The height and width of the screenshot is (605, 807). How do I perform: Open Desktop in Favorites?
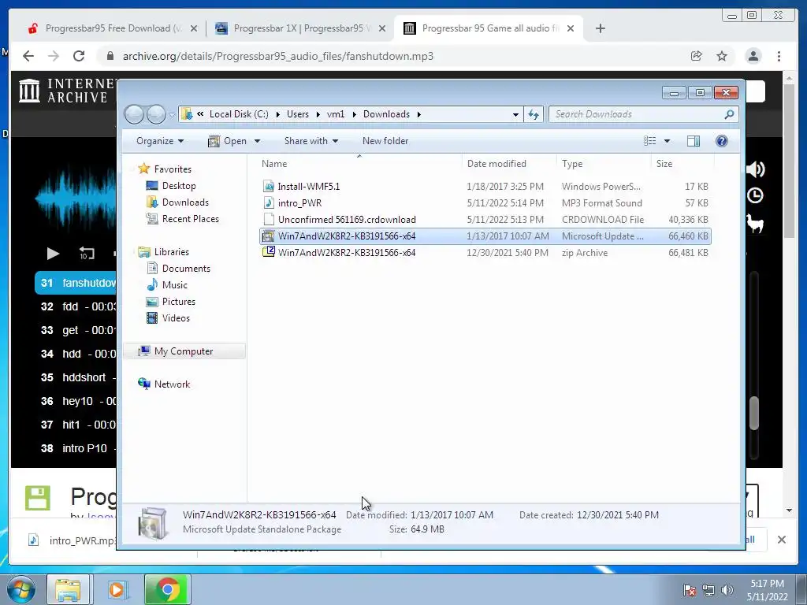179,186
